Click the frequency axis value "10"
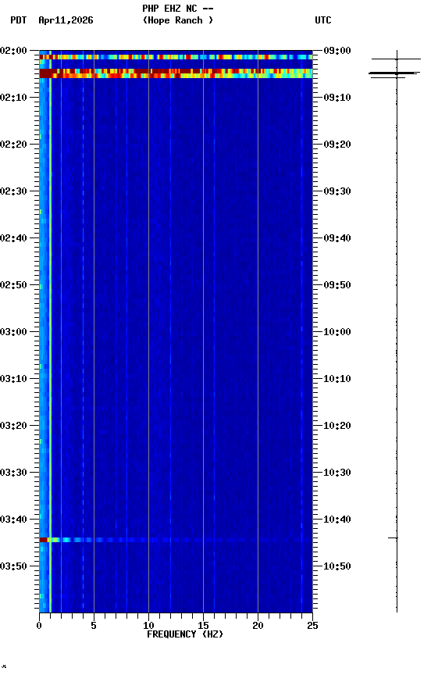Image resolution: width=431 pixels, height=675 pixels. coord(148,626)
